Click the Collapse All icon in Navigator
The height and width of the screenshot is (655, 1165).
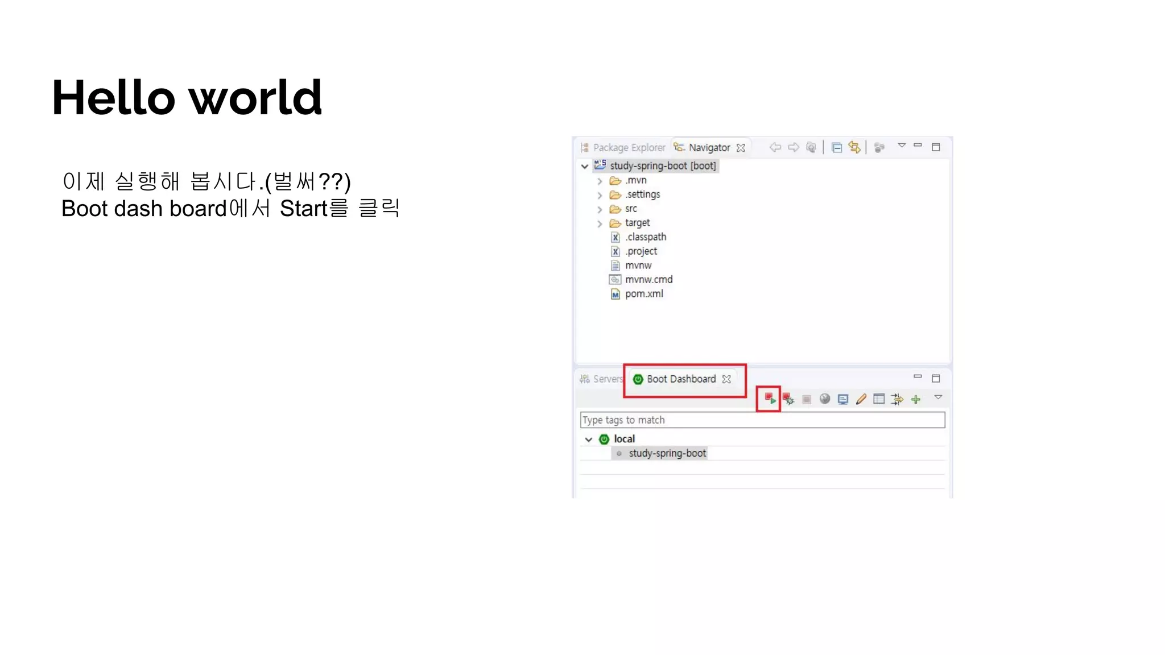(836, 148)
